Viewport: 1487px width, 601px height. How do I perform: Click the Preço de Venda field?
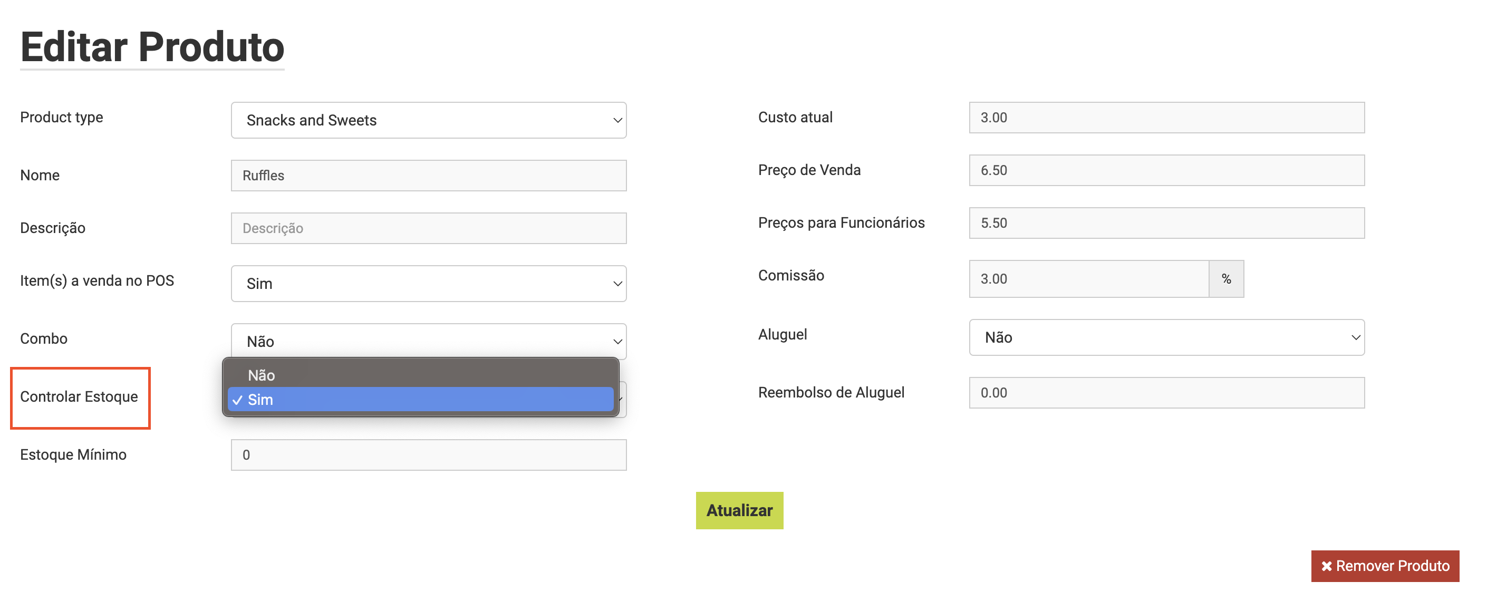[1166, 170]
